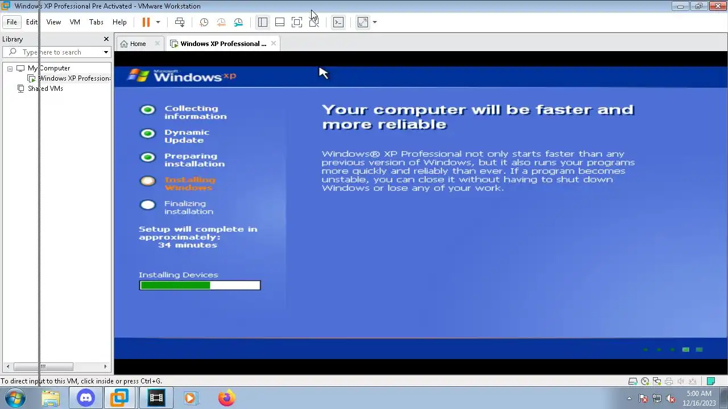Open the Help menu

[119, 22]
